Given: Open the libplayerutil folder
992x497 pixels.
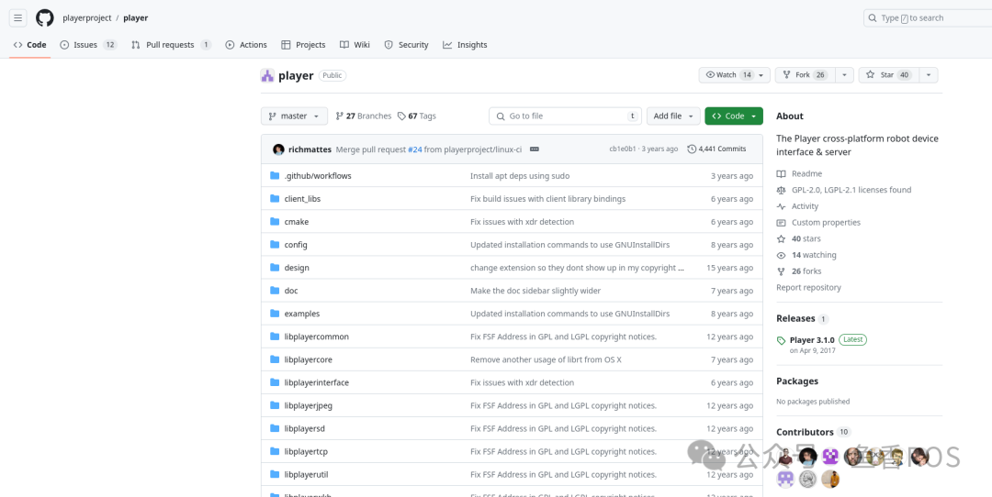Looking at the screenshot, I should (x=306, y=474).
